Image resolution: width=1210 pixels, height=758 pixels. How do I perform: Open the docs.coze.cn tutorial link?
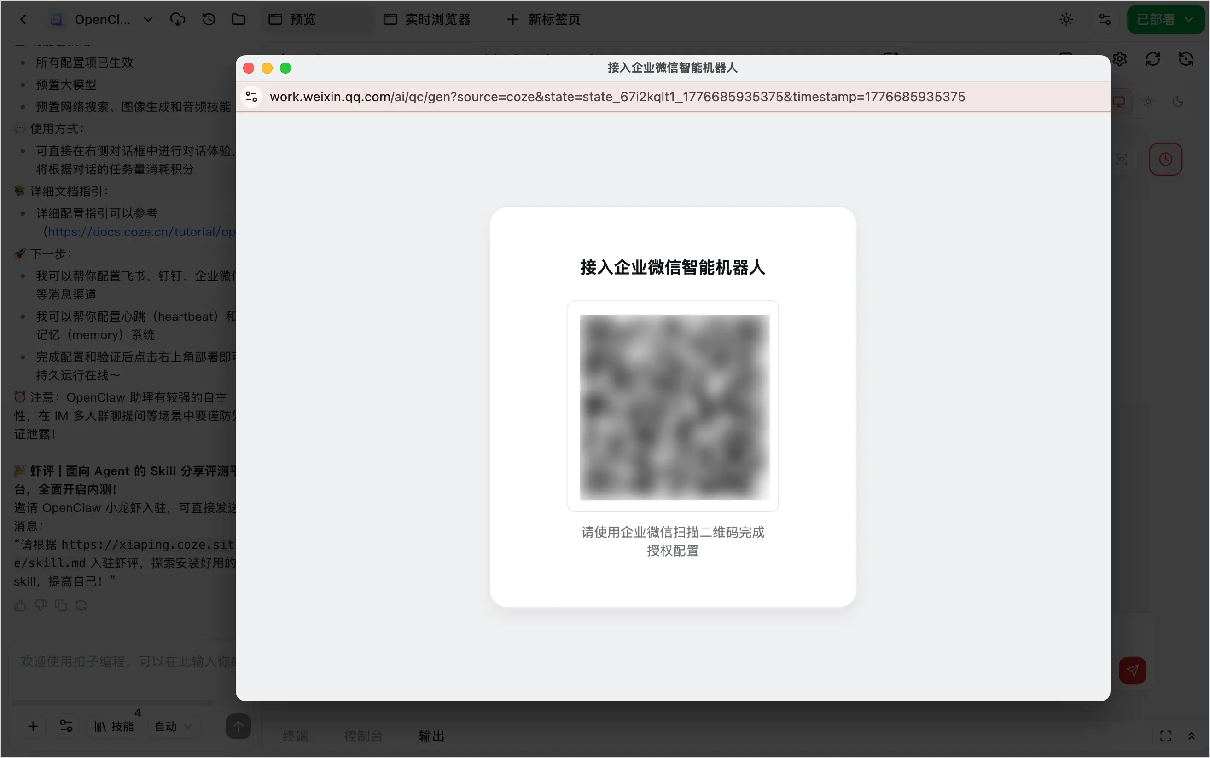coord(141,232)
